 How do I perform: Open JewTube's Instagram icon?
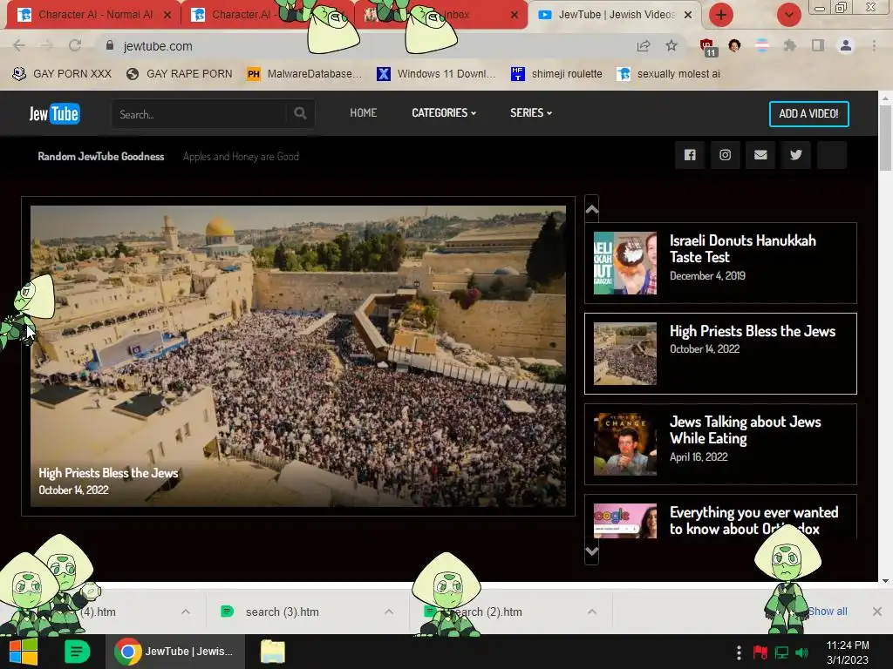coord(725,155)
